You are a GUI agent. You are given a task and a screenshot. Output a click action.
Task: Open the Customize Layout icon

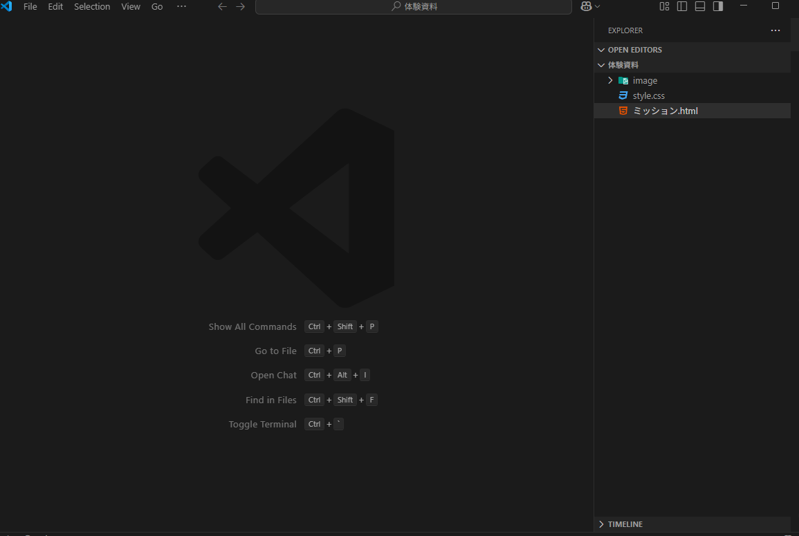[x=665, y=6]
